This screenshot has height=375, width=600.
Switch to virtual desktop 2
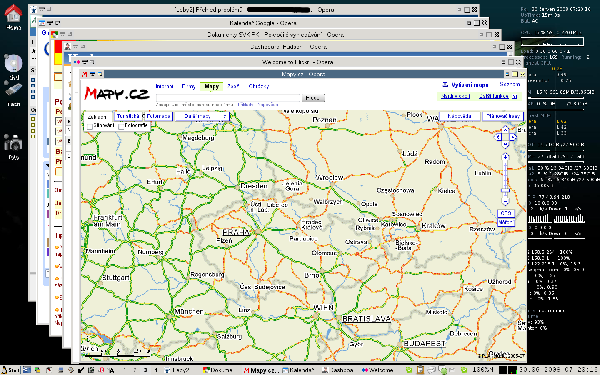pos(135,370)
